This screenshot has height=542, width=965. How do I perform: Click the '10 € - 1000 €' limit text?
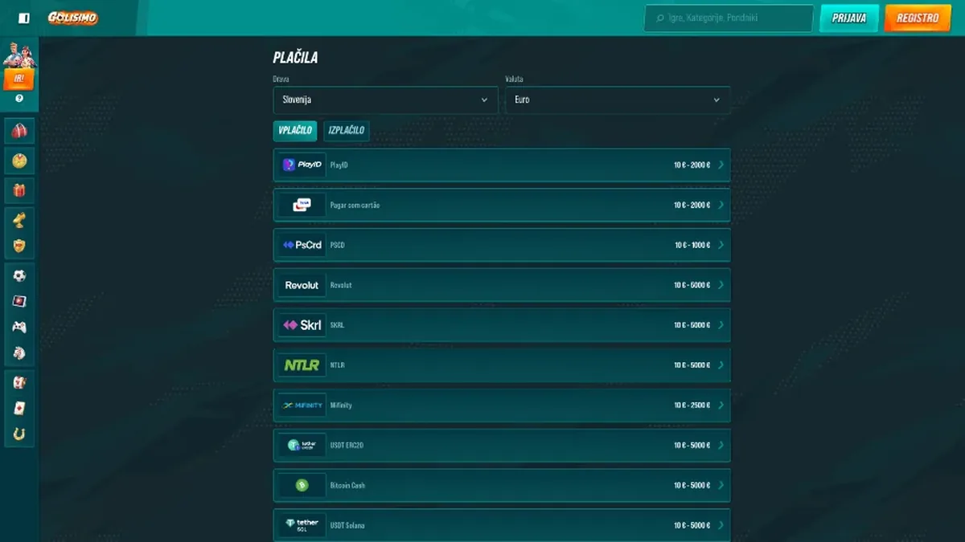click(692, 245)
